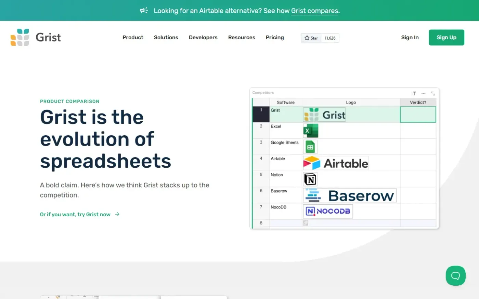This screenshot has height=299, width=479.
Task: Click the Notion logo in the table
Action: click(x=310, y=179)
